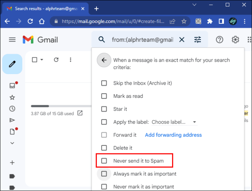Open Sent mail arrow icon
The width and height of the screenshot is (252, 191).
(12, 120)
